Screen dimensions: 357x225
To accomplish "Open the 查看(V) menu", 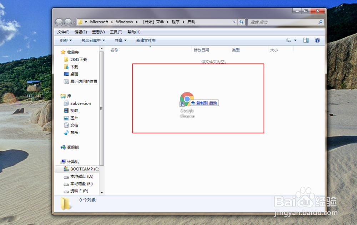I will [x=99, y=32].
